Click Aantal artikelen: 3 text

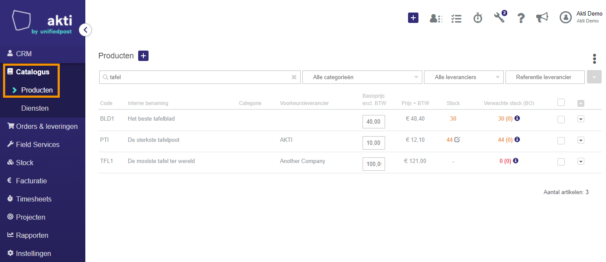566,192
